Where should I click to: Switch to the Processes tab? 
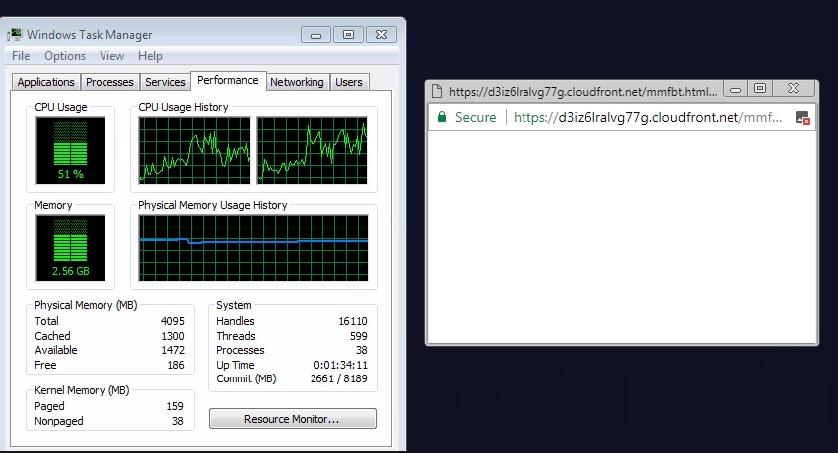pos(109,82)
